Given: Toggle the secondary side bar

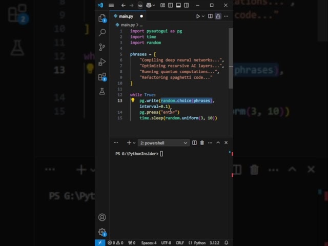Looking at the screenshot, I should pyautogui.click(x=187, y=5).
